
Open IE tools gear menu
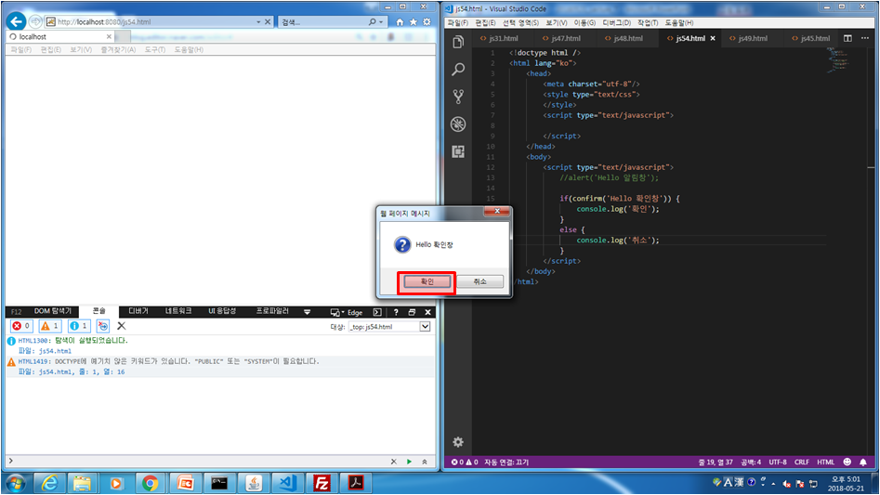click(427, 22)
